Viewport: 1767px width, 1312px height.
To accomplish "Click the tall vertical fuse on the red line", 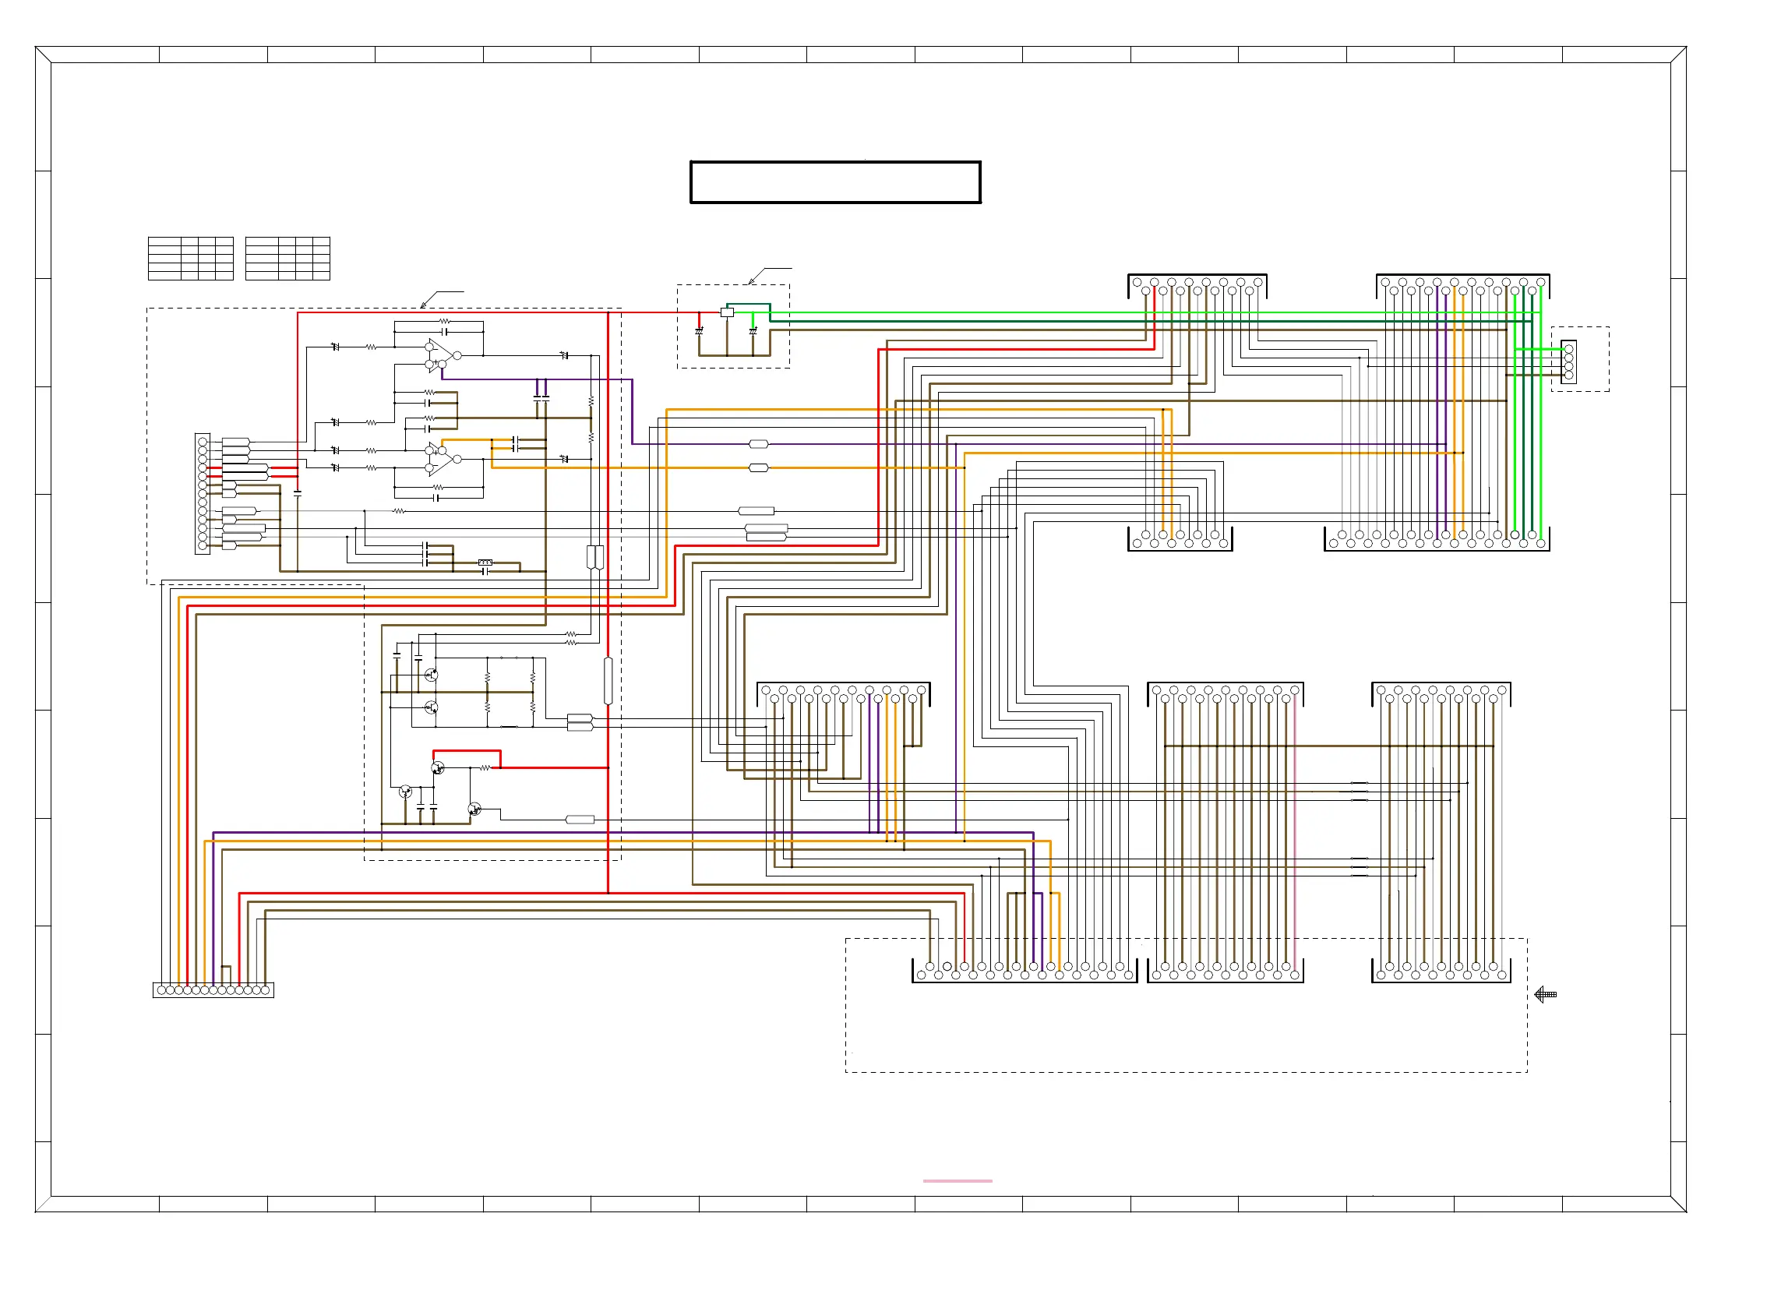I will tap(608, 681).
